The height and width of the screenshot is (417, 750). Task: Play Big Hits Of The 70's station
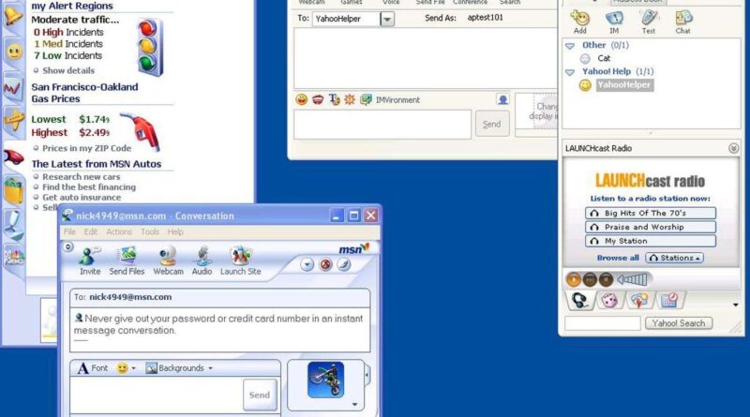[x=651, y=213]
